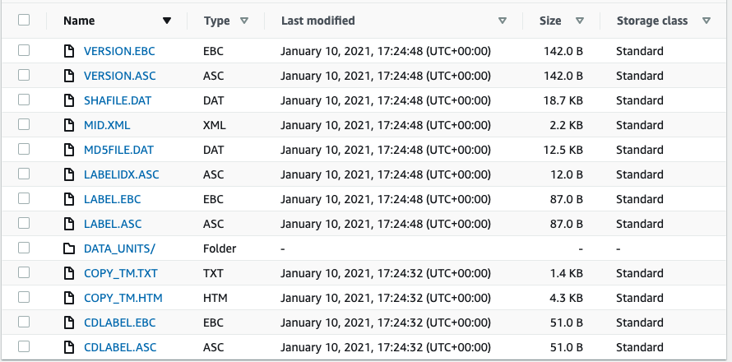732x362 pixels.
Task: Check the box for LABEL.EBC row
Action: (x=24, y=198)
